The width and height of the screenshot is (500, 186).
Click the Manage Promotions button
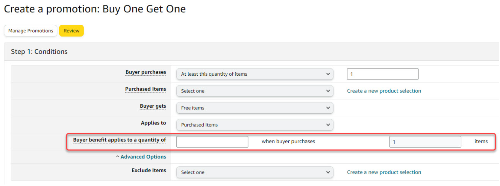[31, 31]
